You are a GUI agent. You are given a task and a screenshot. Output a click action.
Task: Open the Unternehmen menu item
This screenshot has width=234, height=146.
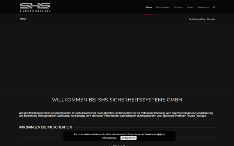(163, 7)
